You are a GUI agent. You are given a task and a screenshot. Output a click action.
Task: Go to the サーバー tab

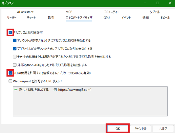click(12, 18)
